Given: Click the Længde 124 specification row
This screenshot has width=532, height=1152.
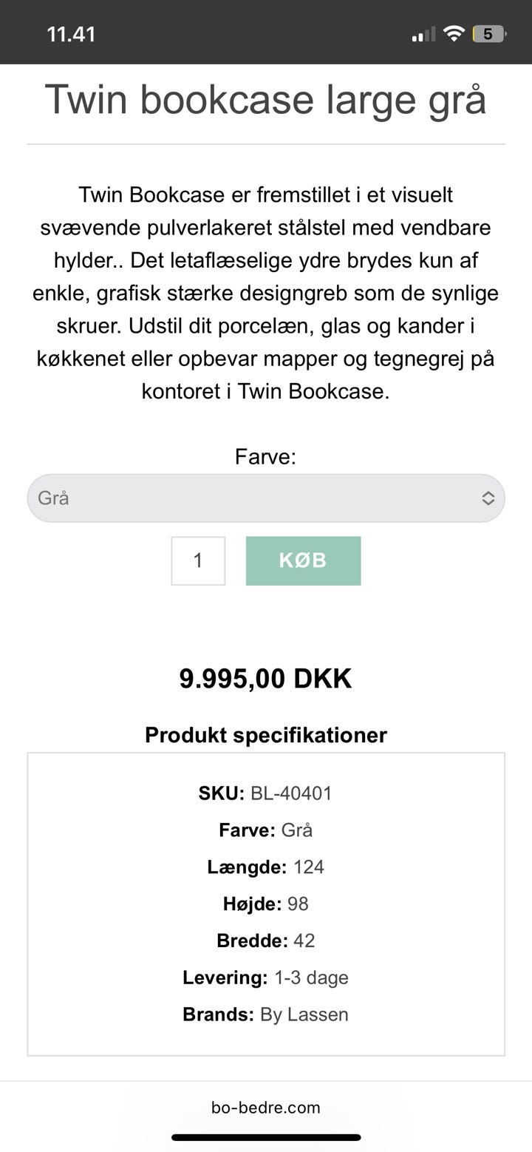Looking at the screenshot, I should pyautogui.click(x=266, y=867).
